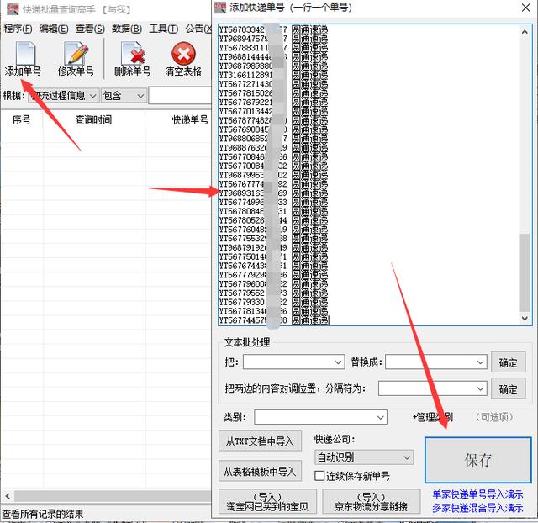Click 确定 next to 替换成
The width and height of the screenshot is (538, 523).
(x=508, y=362)
